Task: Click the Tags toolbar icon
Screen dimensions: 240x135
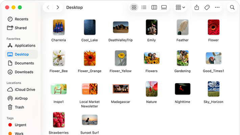Action: [207, 7]
